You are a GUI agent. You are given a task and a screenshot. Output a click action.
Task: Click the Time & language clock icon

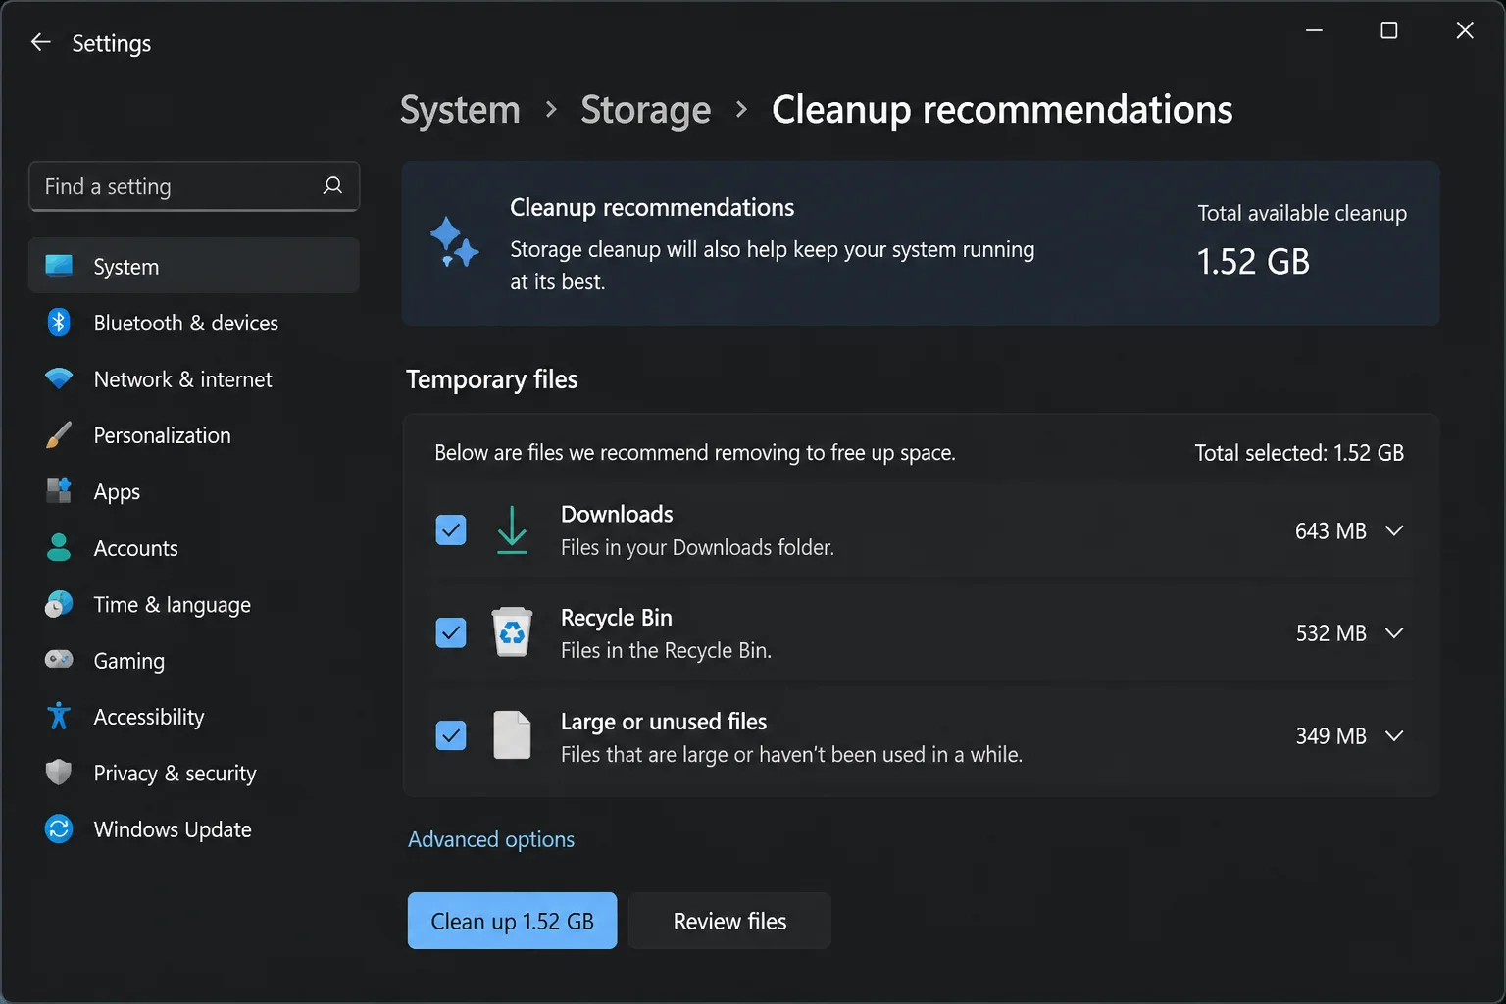tap(59, 604)
